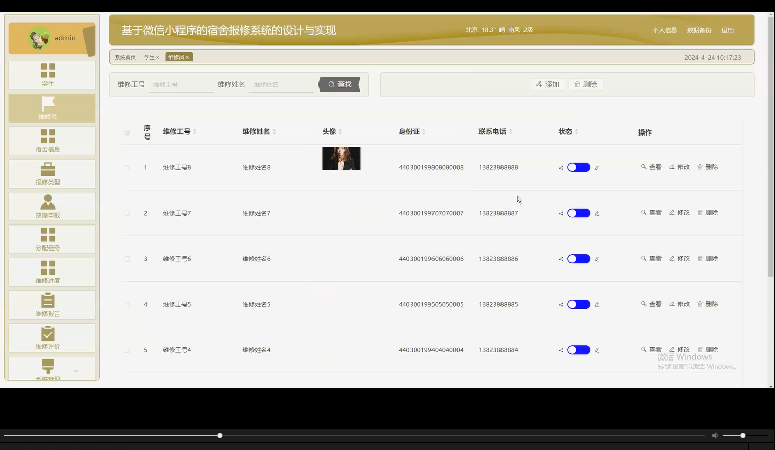775x450 pixels.
Task: Click the video player volume speaker icon
Action: pos(715,435)
